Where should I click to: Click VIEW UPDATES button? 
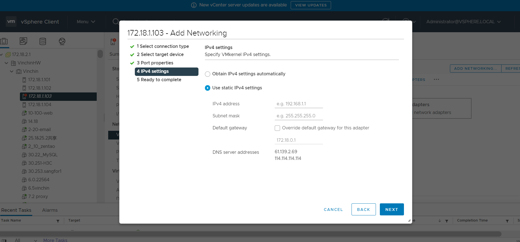(x=311, y=5)
